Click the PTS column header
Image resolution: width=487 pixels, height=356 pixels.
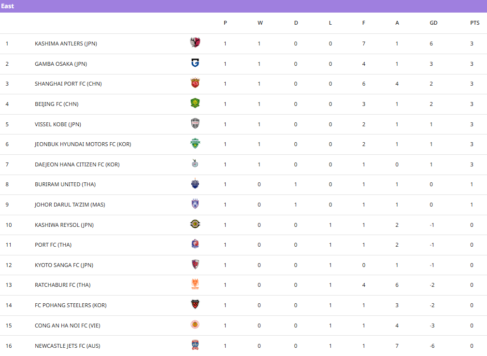click(x=475, y=23)
